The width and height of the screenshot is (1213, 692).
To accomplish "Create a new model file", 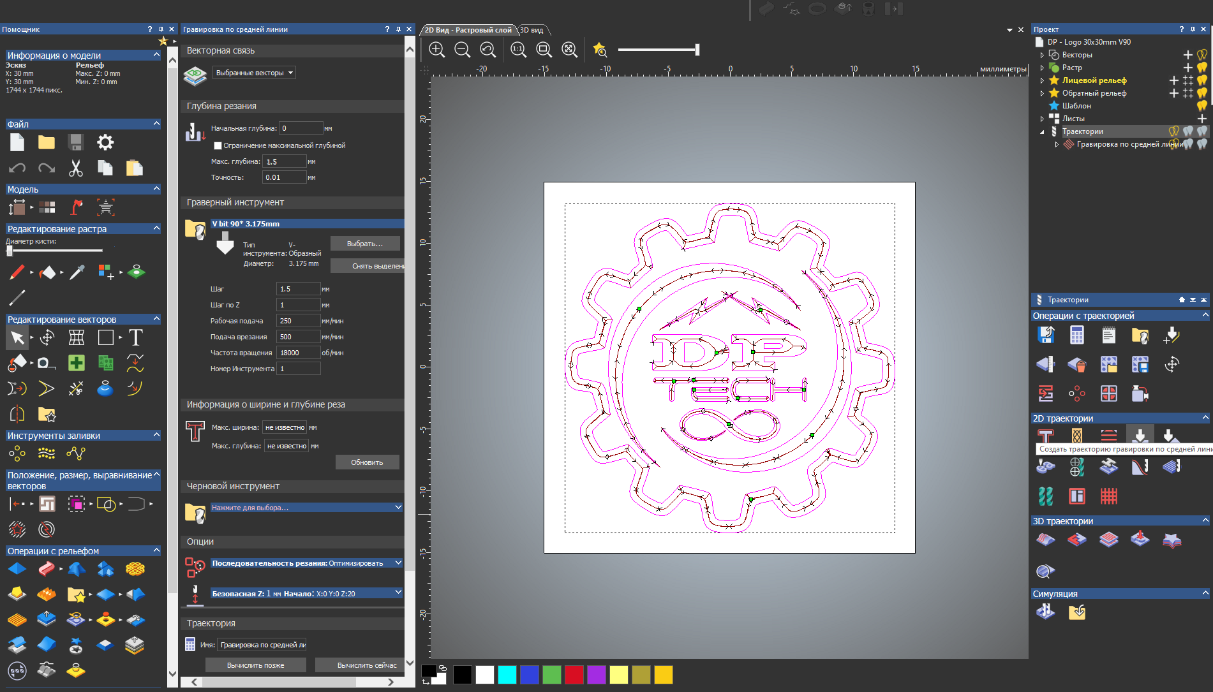I will [x=17, y=142].
